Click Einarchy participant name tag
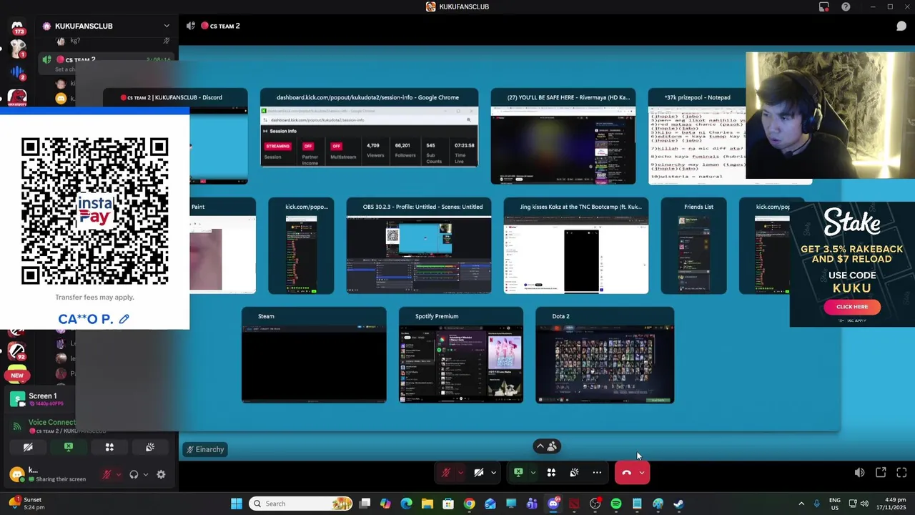The image size is (915, 515). coord(205,449)
